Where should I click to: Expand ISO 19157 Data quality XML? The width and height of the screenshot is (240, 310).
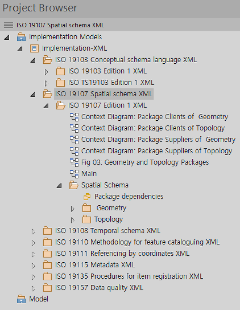pos(33,289)
